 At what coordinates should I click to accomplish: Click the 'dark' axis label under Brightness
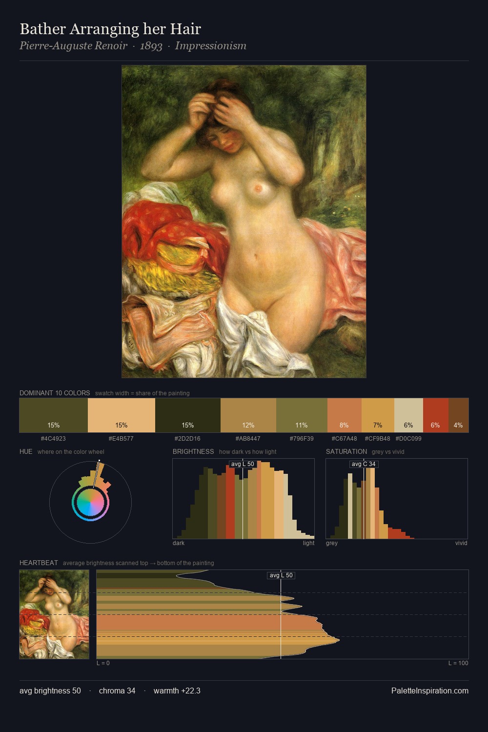[179, 543]
